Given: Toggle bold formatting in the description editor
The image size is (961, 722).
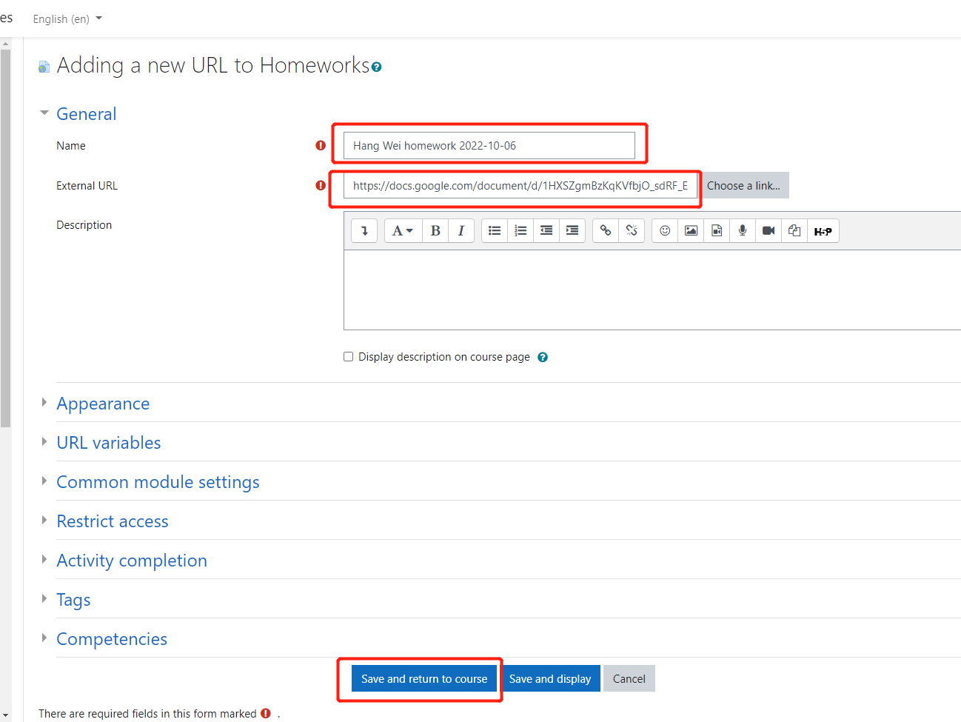Looking at the screenshot, I should pos(435,230).
